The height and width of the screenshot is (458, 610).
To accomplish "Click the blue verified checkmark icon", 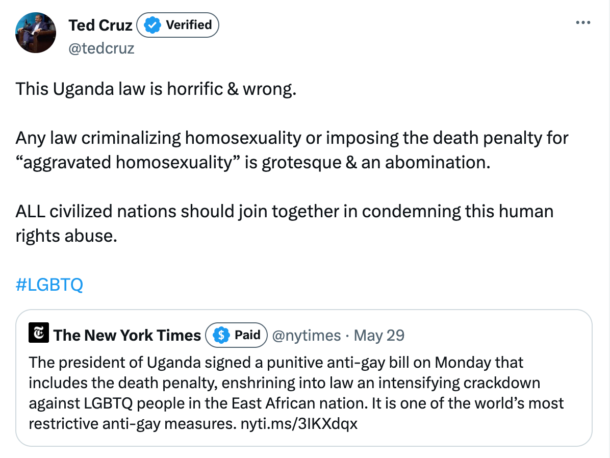I will click(152, 25).
